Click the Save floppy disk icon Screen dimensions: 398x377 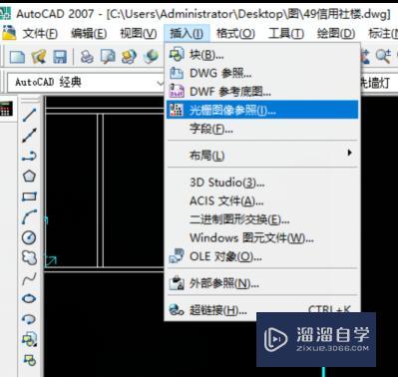(60, 57)
